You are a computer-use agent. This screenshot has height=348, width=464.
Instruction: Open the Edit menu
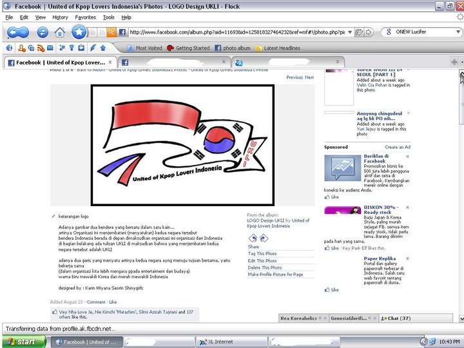point(24,17)
